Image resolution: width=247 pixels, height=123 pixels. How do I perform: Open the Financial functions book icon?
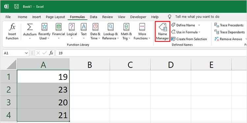[59, 27]
